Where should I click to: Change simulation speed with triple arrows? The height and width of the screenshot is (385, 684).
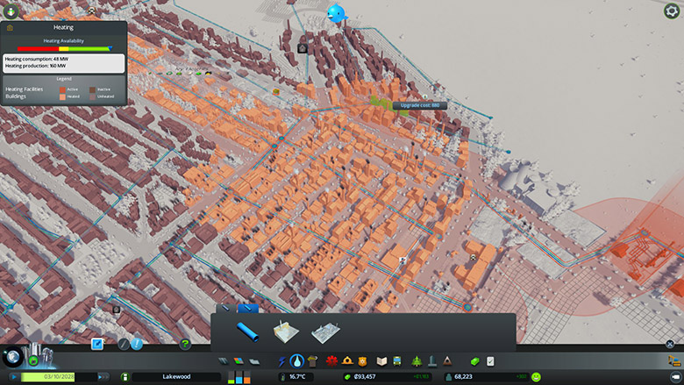(103, 377)
